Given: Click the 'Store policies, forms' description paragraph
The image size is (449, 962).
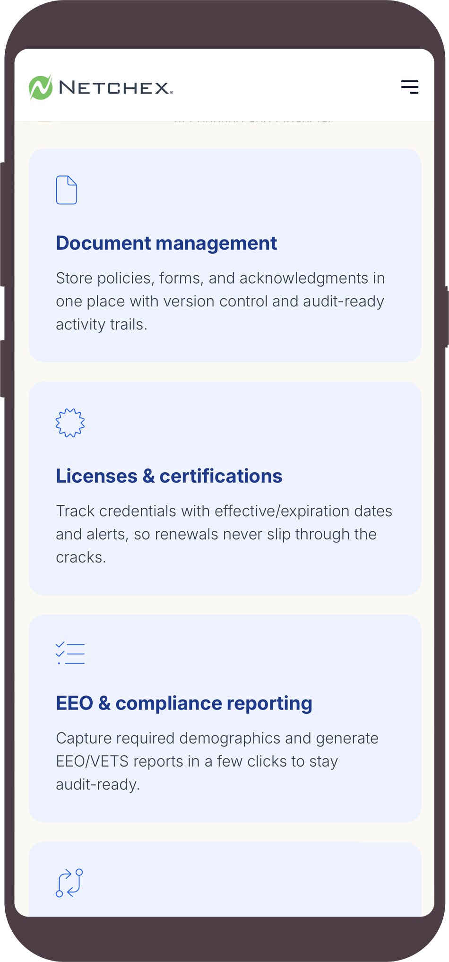Looking at the screenshot, I should tap(220, 301).
